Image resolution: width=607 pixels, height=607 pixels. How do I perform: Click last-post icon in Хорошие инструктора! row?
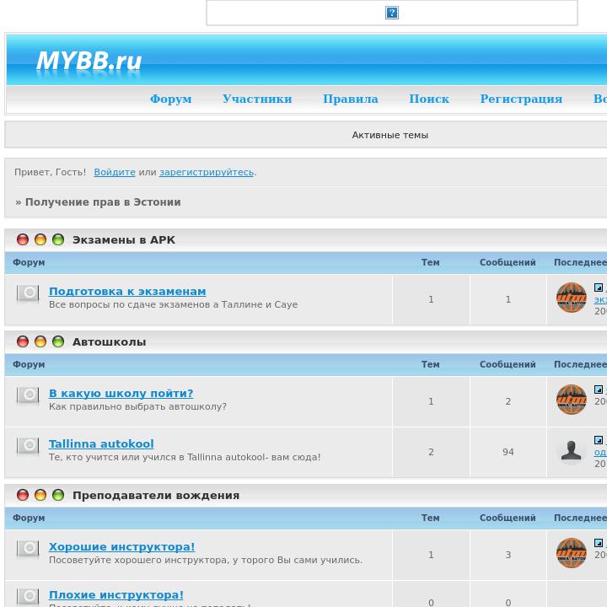tap(599, 543)
